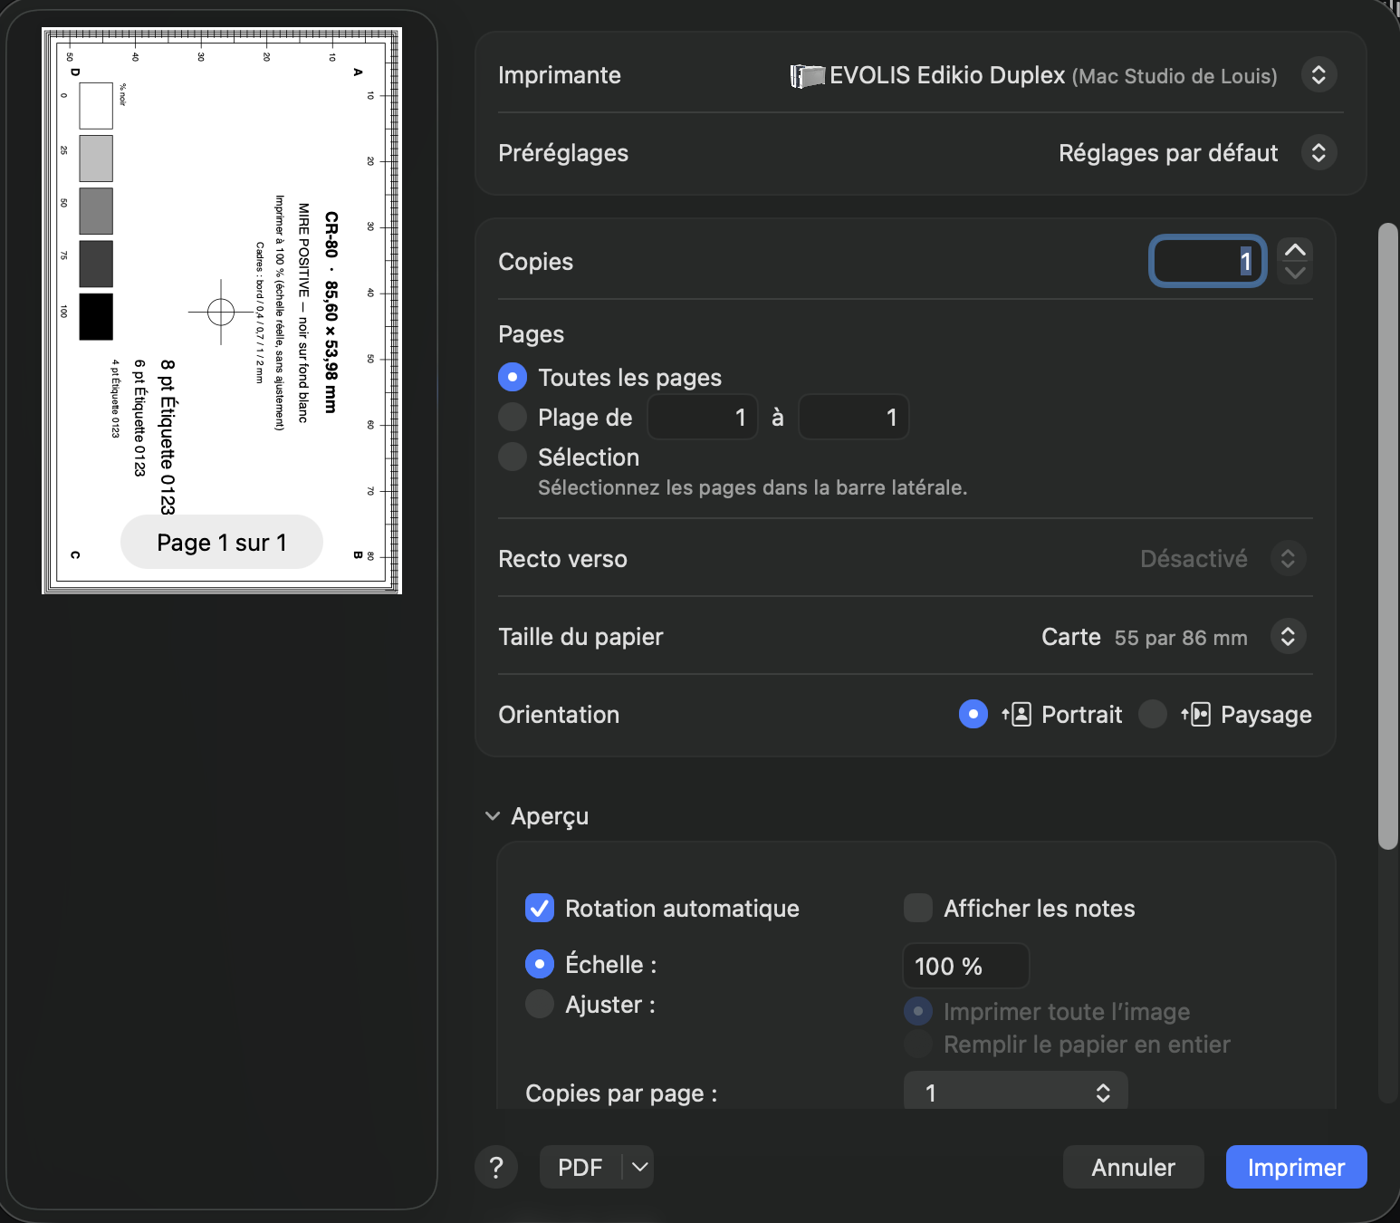The height and width of the screenshot is (1223, 1400).
Task: Select the Ajuster radio button
Action: (x=540, y=1004)
